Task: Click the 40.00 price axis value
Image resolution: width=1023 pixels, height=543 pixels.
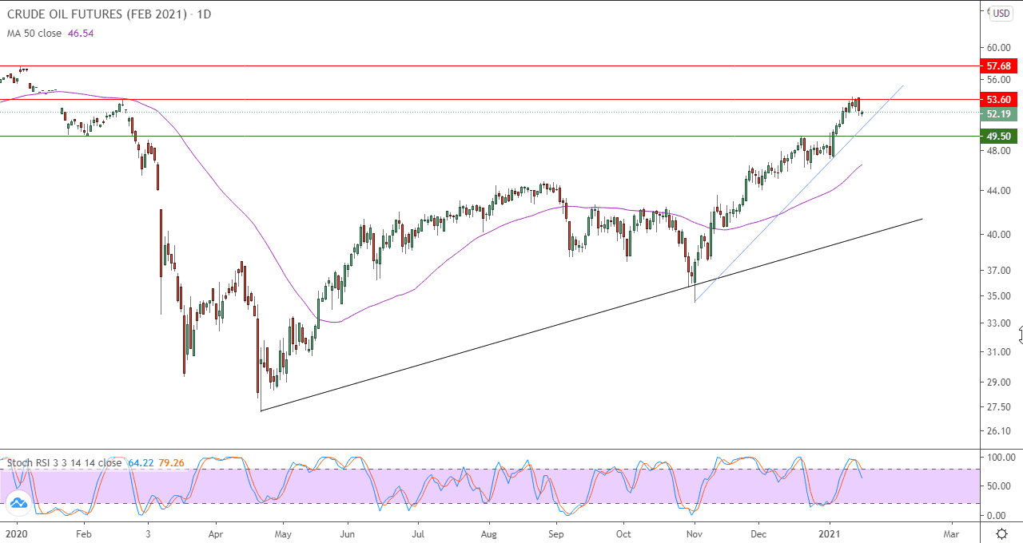Action: point(999,235)
